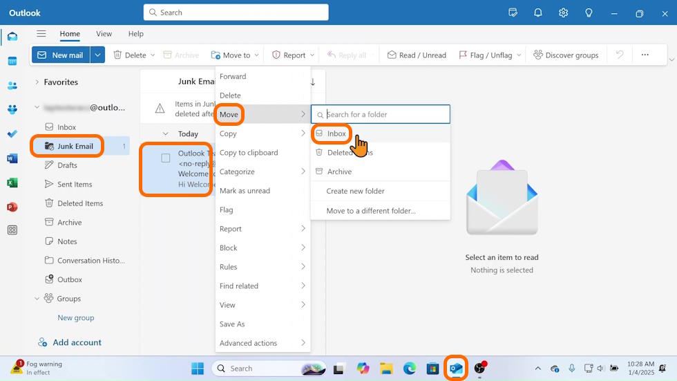Click the Search for a folder field
Image resolution: width=677 pixels, height=381 pixels.
(x=385, y=115)
